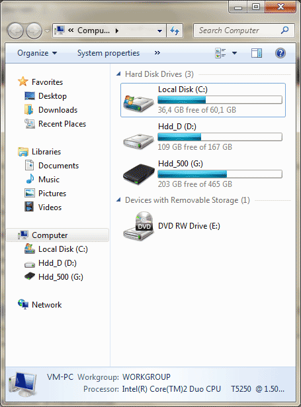Select the DVD RW Drive (E:) icon

[x=138, y=226]
